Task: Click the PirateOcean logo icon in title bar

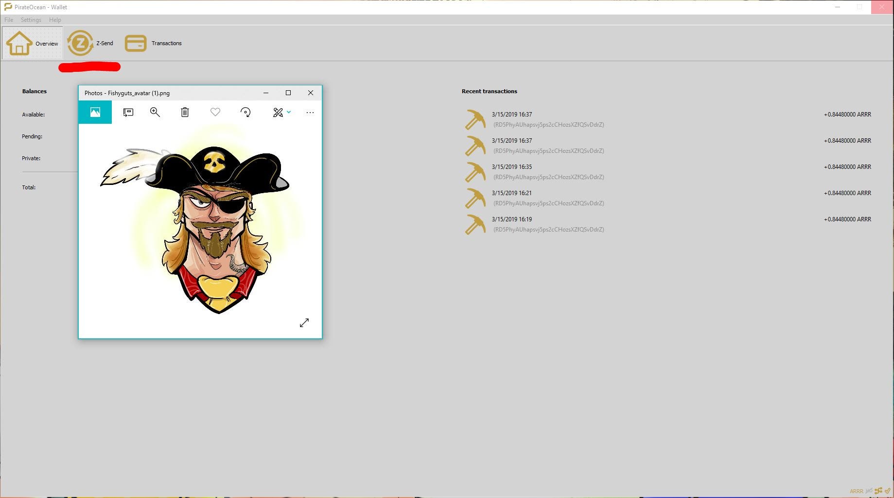Action: [8, 7]
